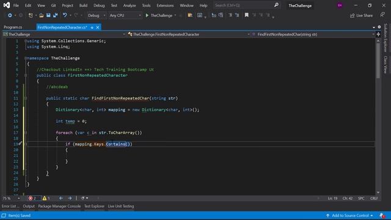Screen dimensions: 391x220
Task: Open the Edit menu
Action: click(28, 5)
